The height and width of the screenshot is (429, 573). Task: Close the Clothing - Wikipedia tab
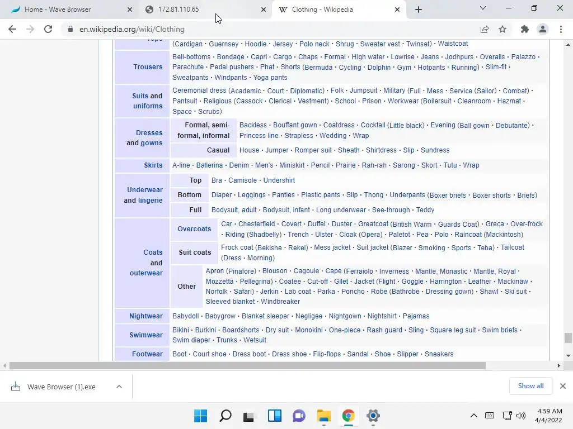tap(397, 9)
